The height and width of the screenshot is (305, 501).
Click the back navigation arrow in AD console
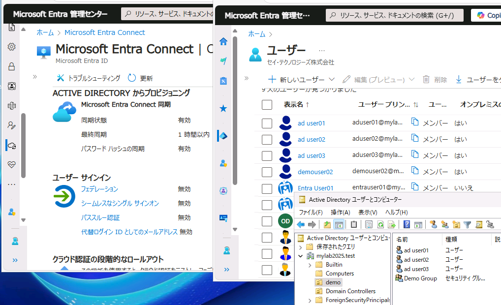click(x=301, y=224)
